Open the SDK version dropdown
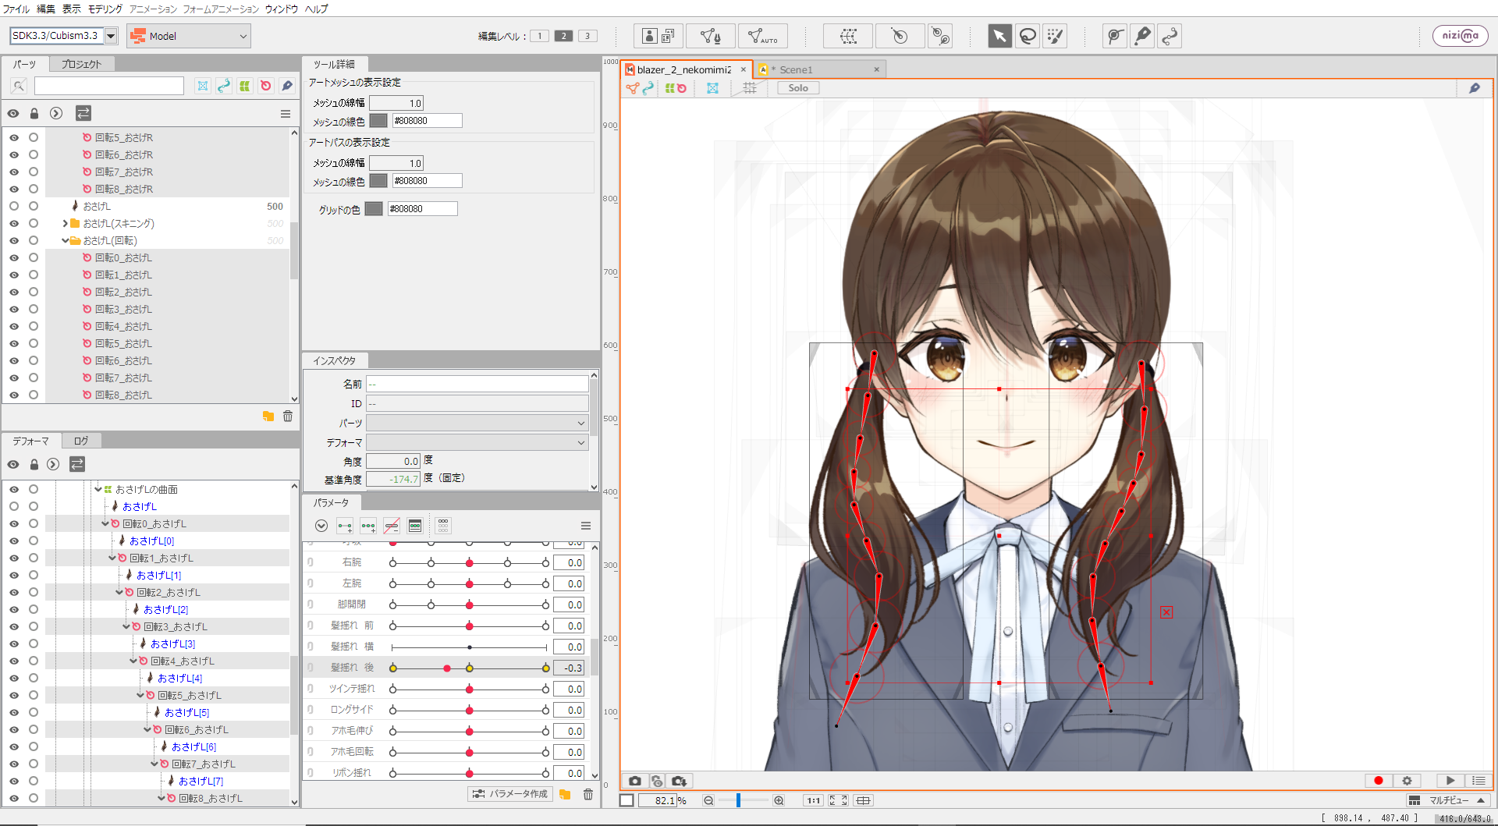 click(x=111, y=36)
